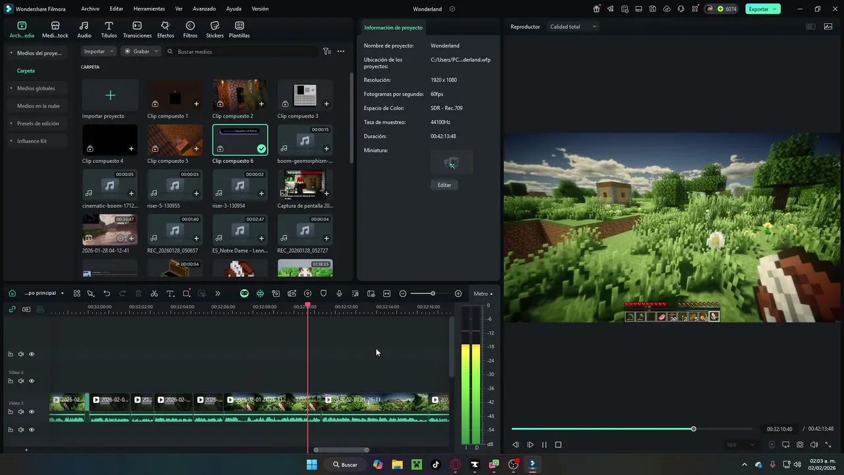
Task: Toggle visibility eye of Video 3 track
Action: pyautogui.click(x=31, y=412)
